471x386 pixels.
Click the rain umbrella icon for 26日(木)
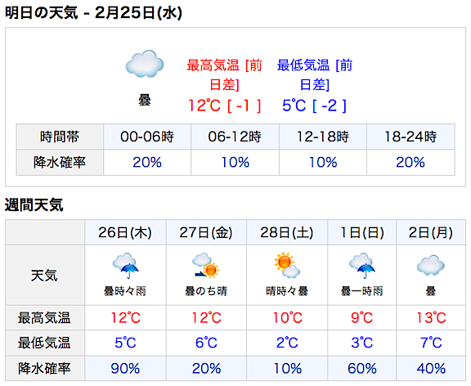point(125,266)
